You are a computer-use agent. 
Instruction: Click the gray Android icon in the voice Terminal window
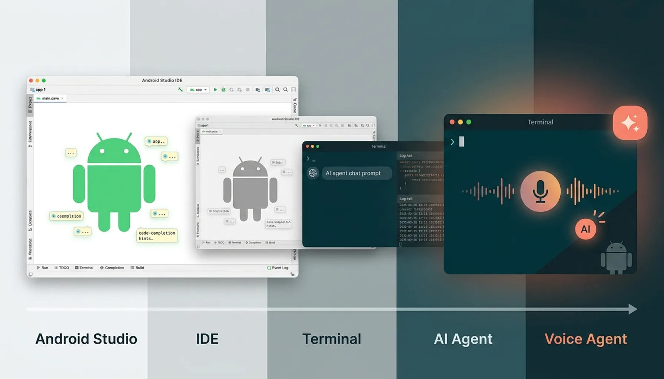tap(616, 258)
